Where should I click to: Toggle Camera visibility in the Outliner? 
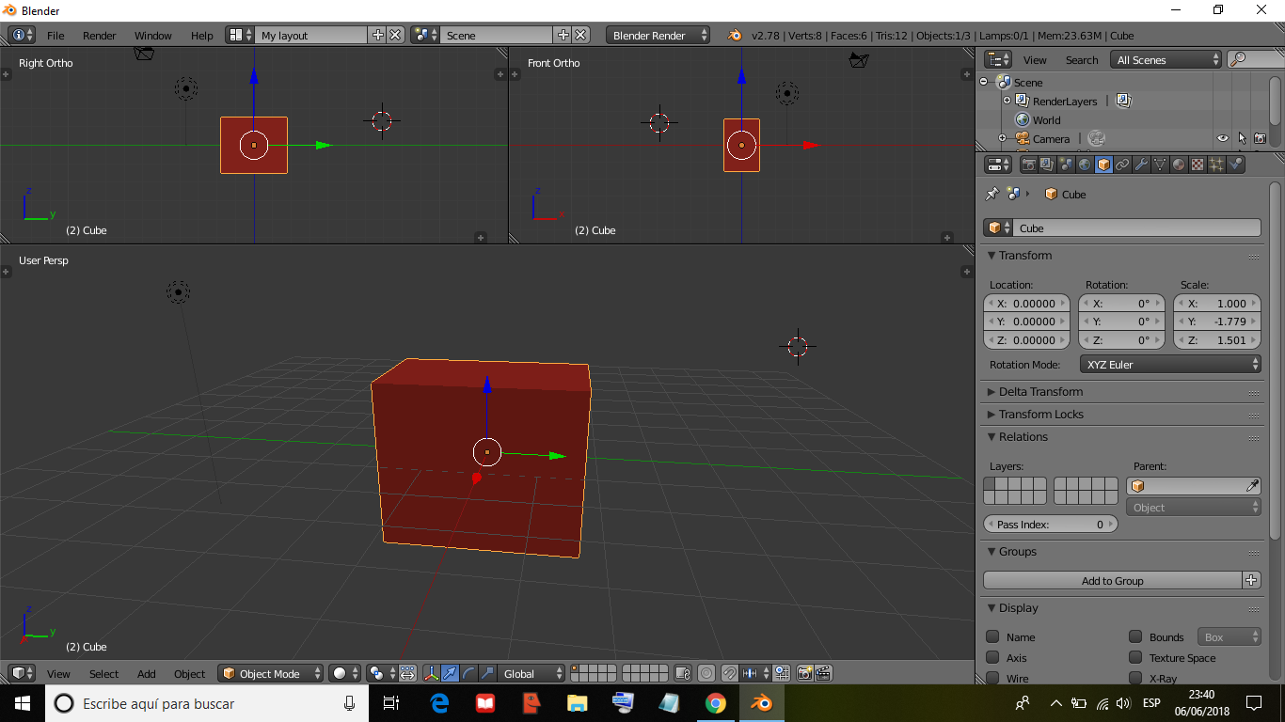[x=1223, y=138]
